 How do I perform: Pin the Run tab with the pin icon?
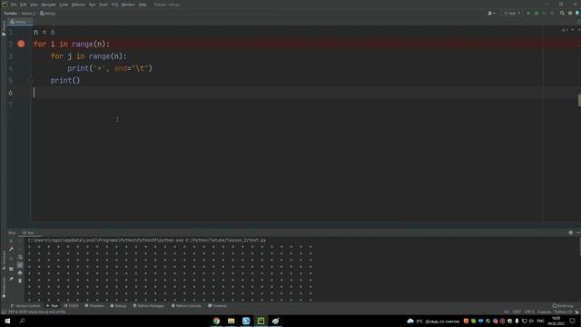pyautogui.click(x=11, y=279)
